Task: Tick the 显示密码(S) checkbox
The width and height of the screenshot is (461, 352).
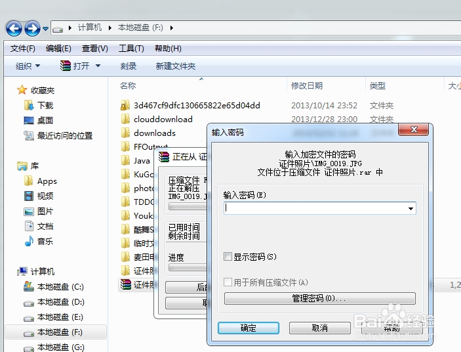Action: [228, 257]
